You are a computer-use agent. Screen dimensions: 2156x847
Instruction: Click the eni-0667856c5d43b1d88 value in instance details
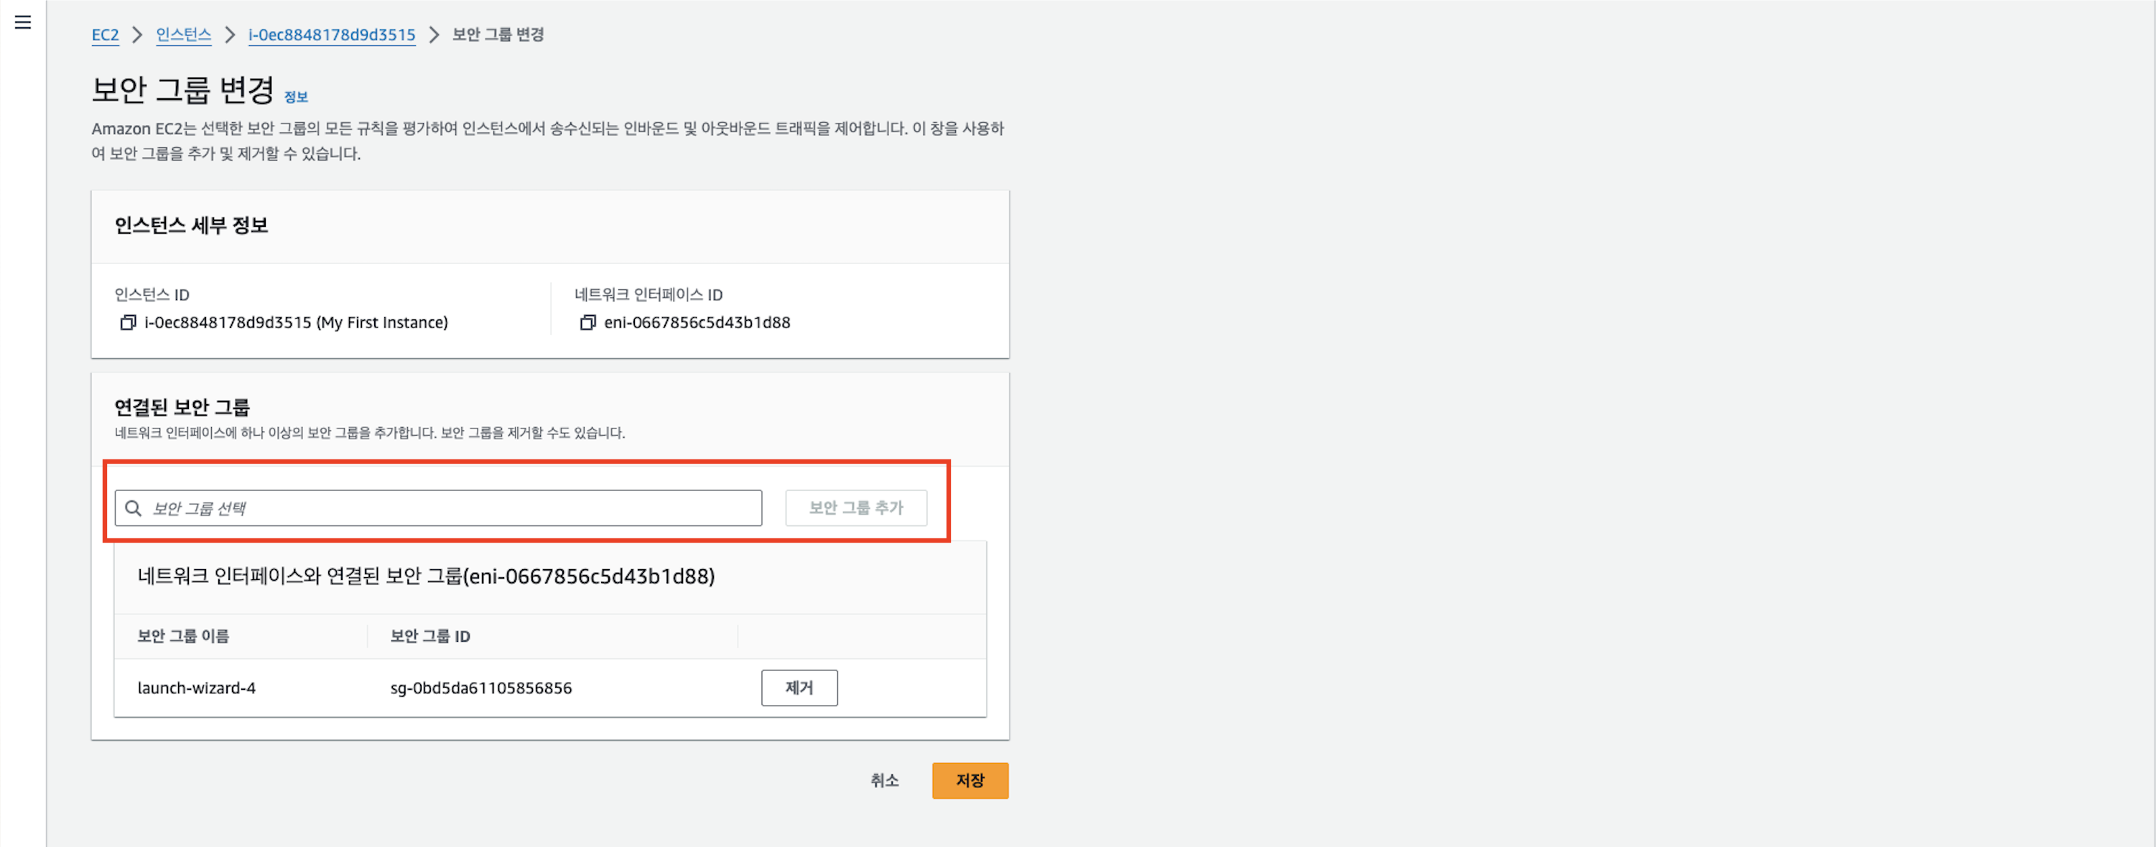tap(697, 323)
